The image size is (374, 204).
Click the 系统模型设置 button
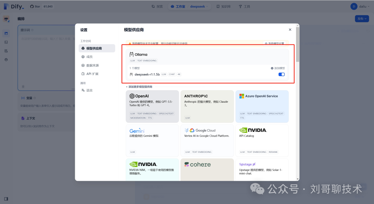pos(275,44)
